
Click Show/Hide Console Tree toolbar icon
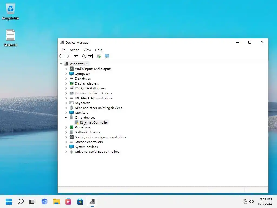(x=76, y=56)
